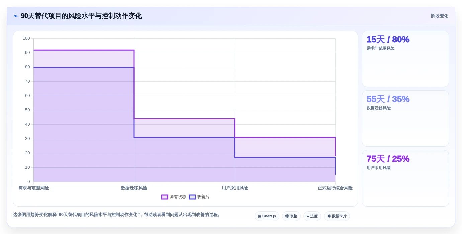
Task: Click the chart description caption below
Action: pyautogui.click(x=117, y=215)
